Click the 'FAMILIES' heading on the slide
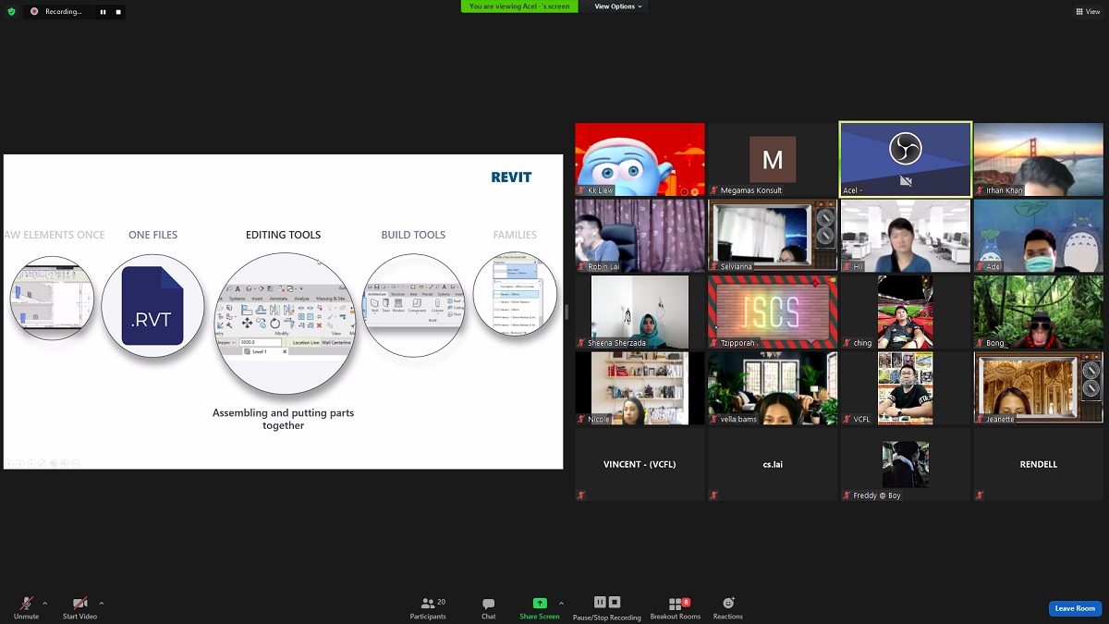This screenshot has width=1109, height=624. pos(515,235)
